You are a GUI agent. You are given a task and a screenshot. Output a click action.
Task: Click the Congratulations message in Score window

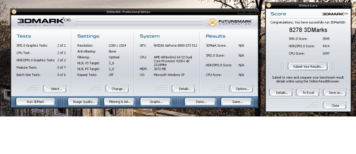tap(308, 22)
